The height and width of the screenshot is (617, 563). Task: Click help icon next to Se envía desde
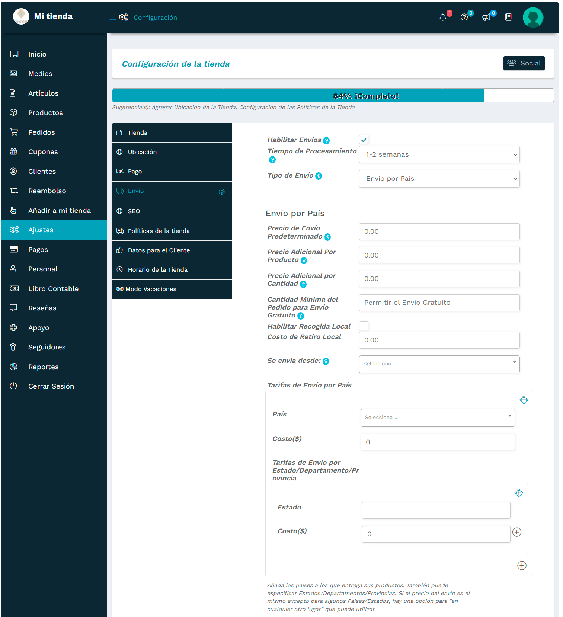point(326,361)
